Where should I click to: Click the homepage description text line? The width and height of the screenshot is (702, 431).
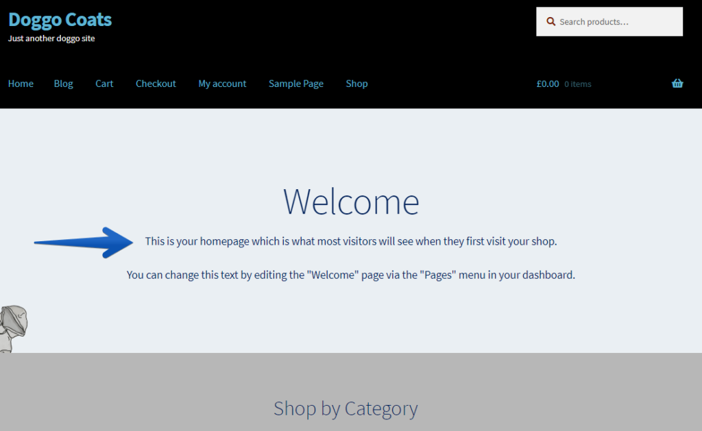pos(350,241)
